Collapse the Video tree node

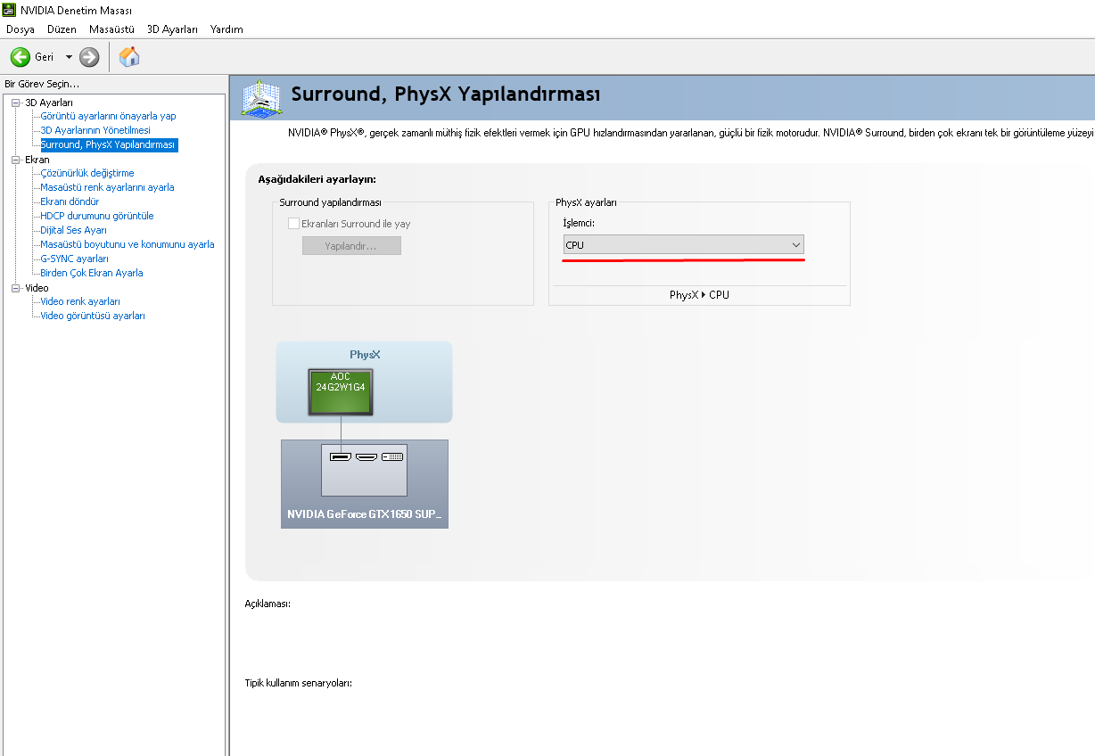click(15, 288)
